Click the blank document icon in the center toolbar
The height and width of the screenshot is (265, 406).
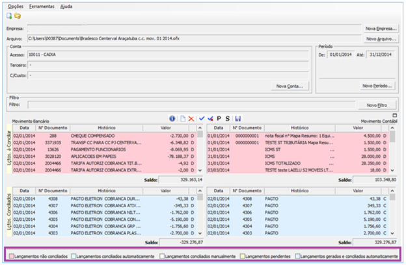[x=182, y=119]
